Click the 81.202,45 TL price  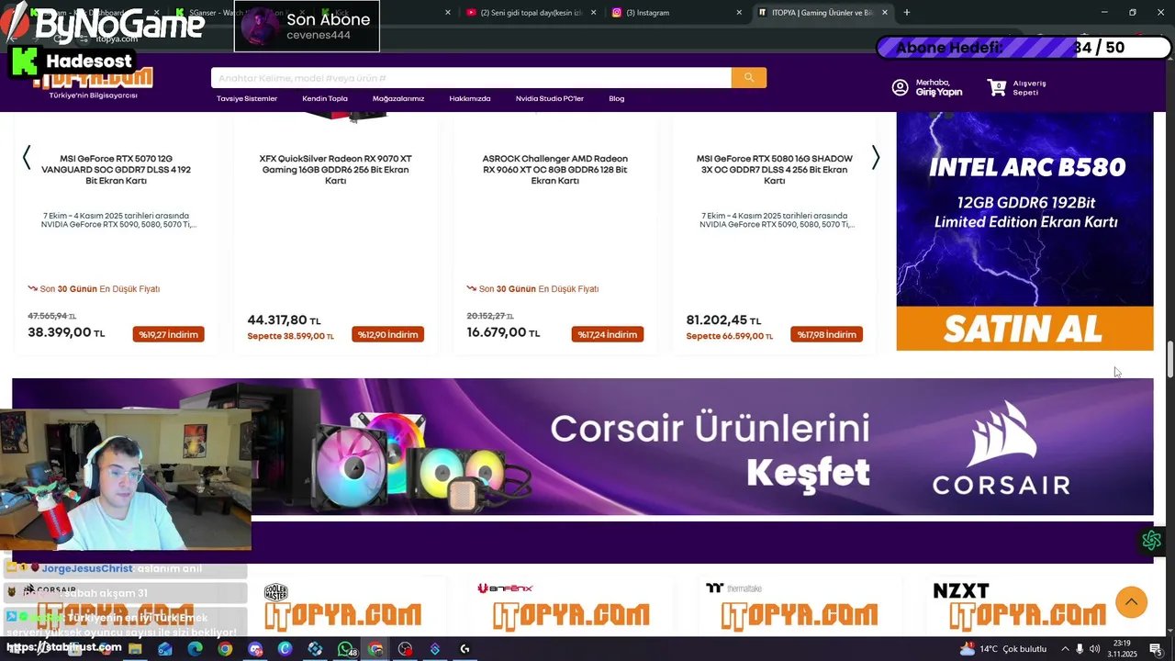click(723, 320)
